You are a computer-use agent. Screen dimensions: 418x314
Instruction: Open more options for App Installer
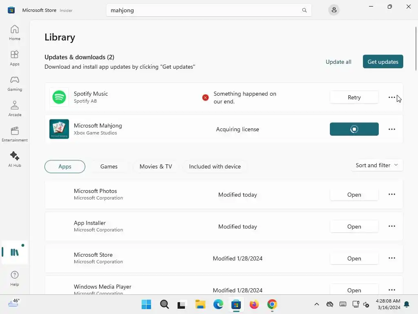point(391,226)
